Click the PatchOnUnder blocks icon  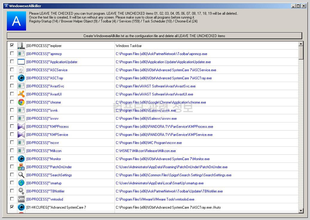21,167
